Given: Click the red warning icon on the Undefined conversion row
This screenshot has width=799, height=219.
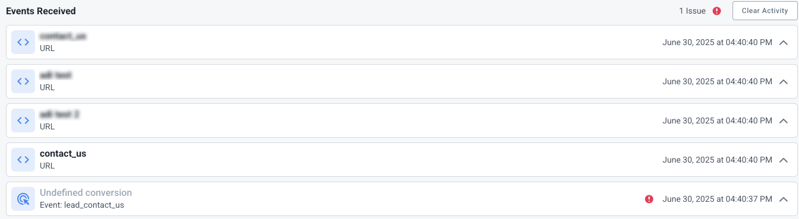Looking at the screenshot, I should tap(649, 199).
